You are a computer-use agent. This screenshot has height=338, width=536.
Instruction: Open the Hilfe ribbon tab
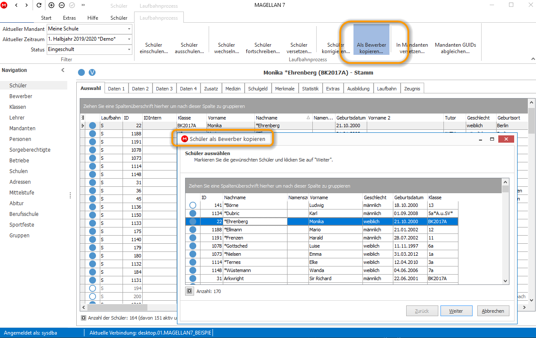pos(93,18)
